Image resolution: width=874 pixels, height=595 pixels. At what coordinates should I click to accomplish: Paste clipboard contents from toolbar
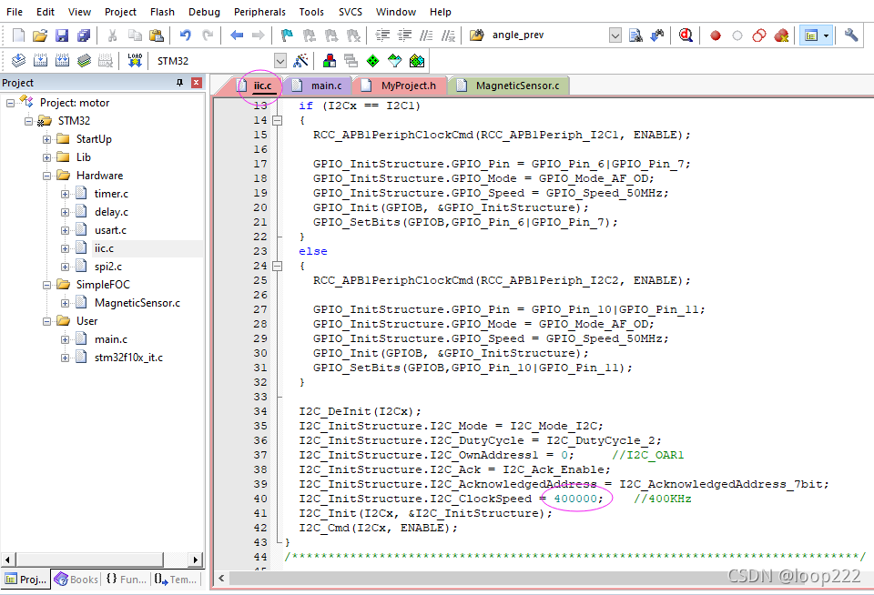pyautogui.click(x=156, y=35)
